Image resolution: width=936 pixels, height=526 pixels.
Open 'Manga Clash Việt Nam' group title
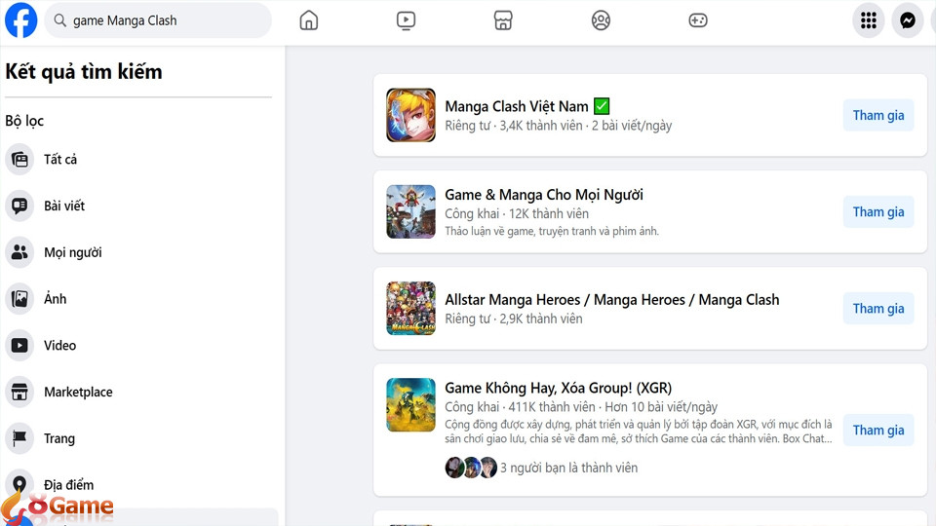(517, 107)
